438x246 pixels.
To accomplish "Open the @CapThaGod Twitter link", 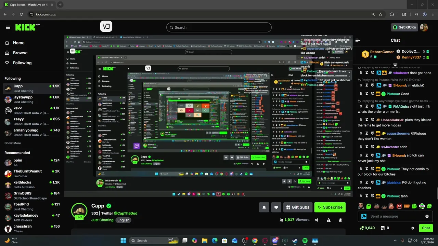I will (126, 213).
